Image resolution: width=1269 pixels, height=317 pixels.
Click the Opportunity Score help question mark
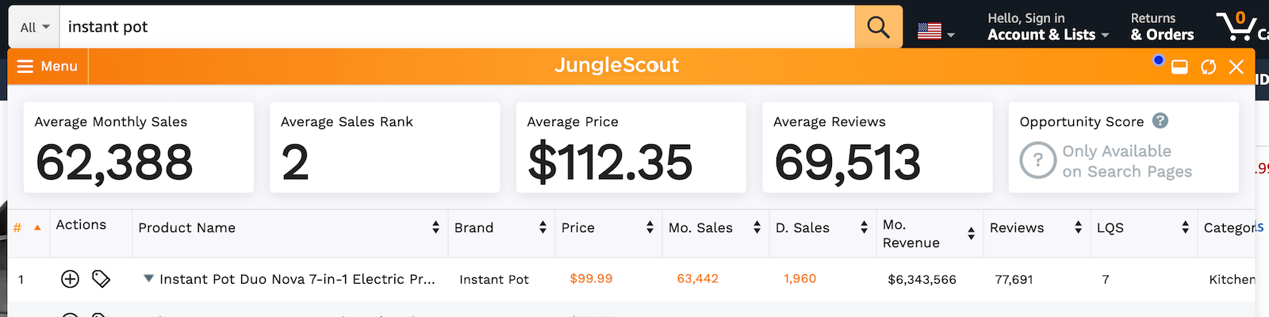pyautogui.click(x=1160, y=120)
